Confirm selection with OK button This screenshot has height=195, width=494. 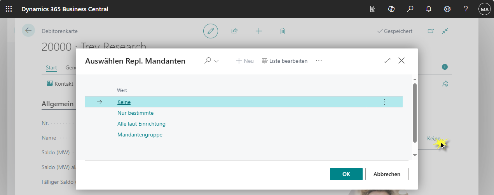click(x=346, y=174)
